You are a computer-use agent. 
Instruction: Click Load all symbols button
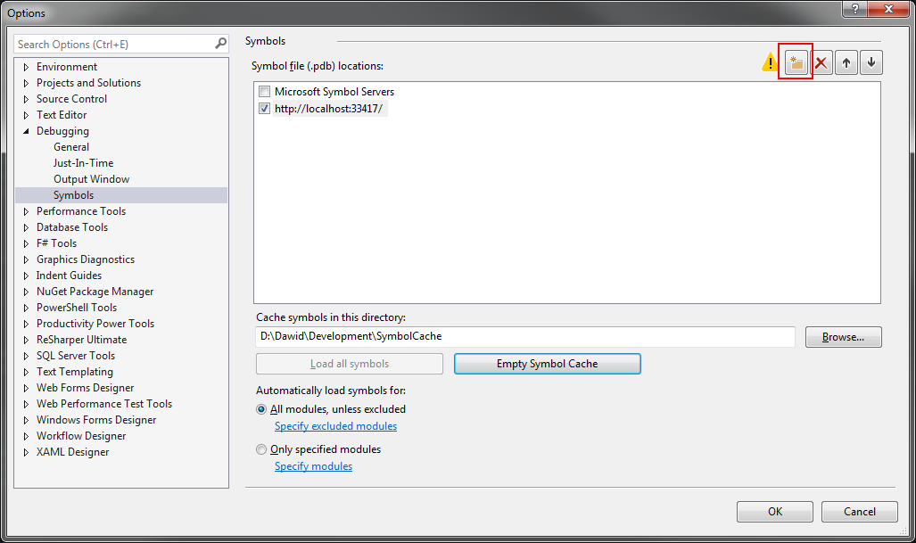[x=350, y=364]
